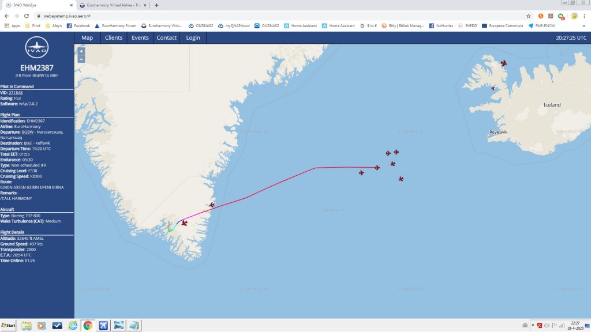
Task: Open Chrome from the Windows taskbar
Action: (x=88, y=325)
